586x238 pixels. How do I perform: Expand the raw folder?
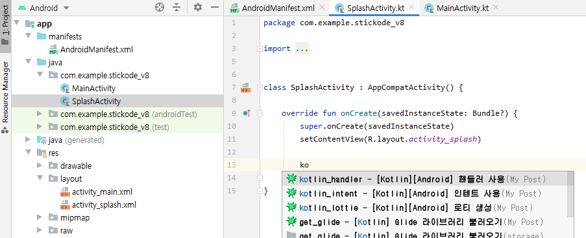pyautogui.click(x=40, y=230)
